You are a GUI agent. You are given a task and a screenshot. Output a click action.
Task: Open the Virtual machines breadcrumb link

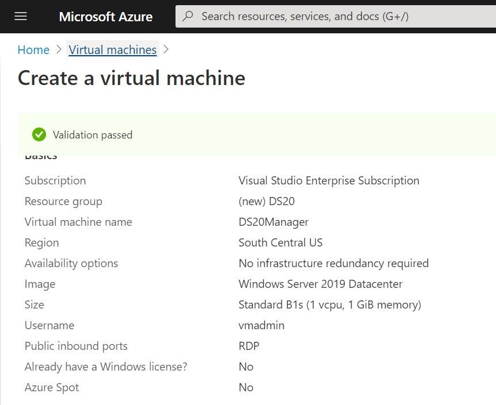tap(113, 50)
